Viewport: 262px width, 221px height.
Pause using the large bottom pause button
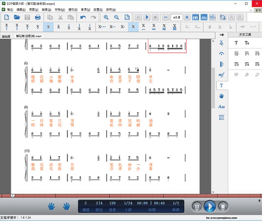coord(197,207)
